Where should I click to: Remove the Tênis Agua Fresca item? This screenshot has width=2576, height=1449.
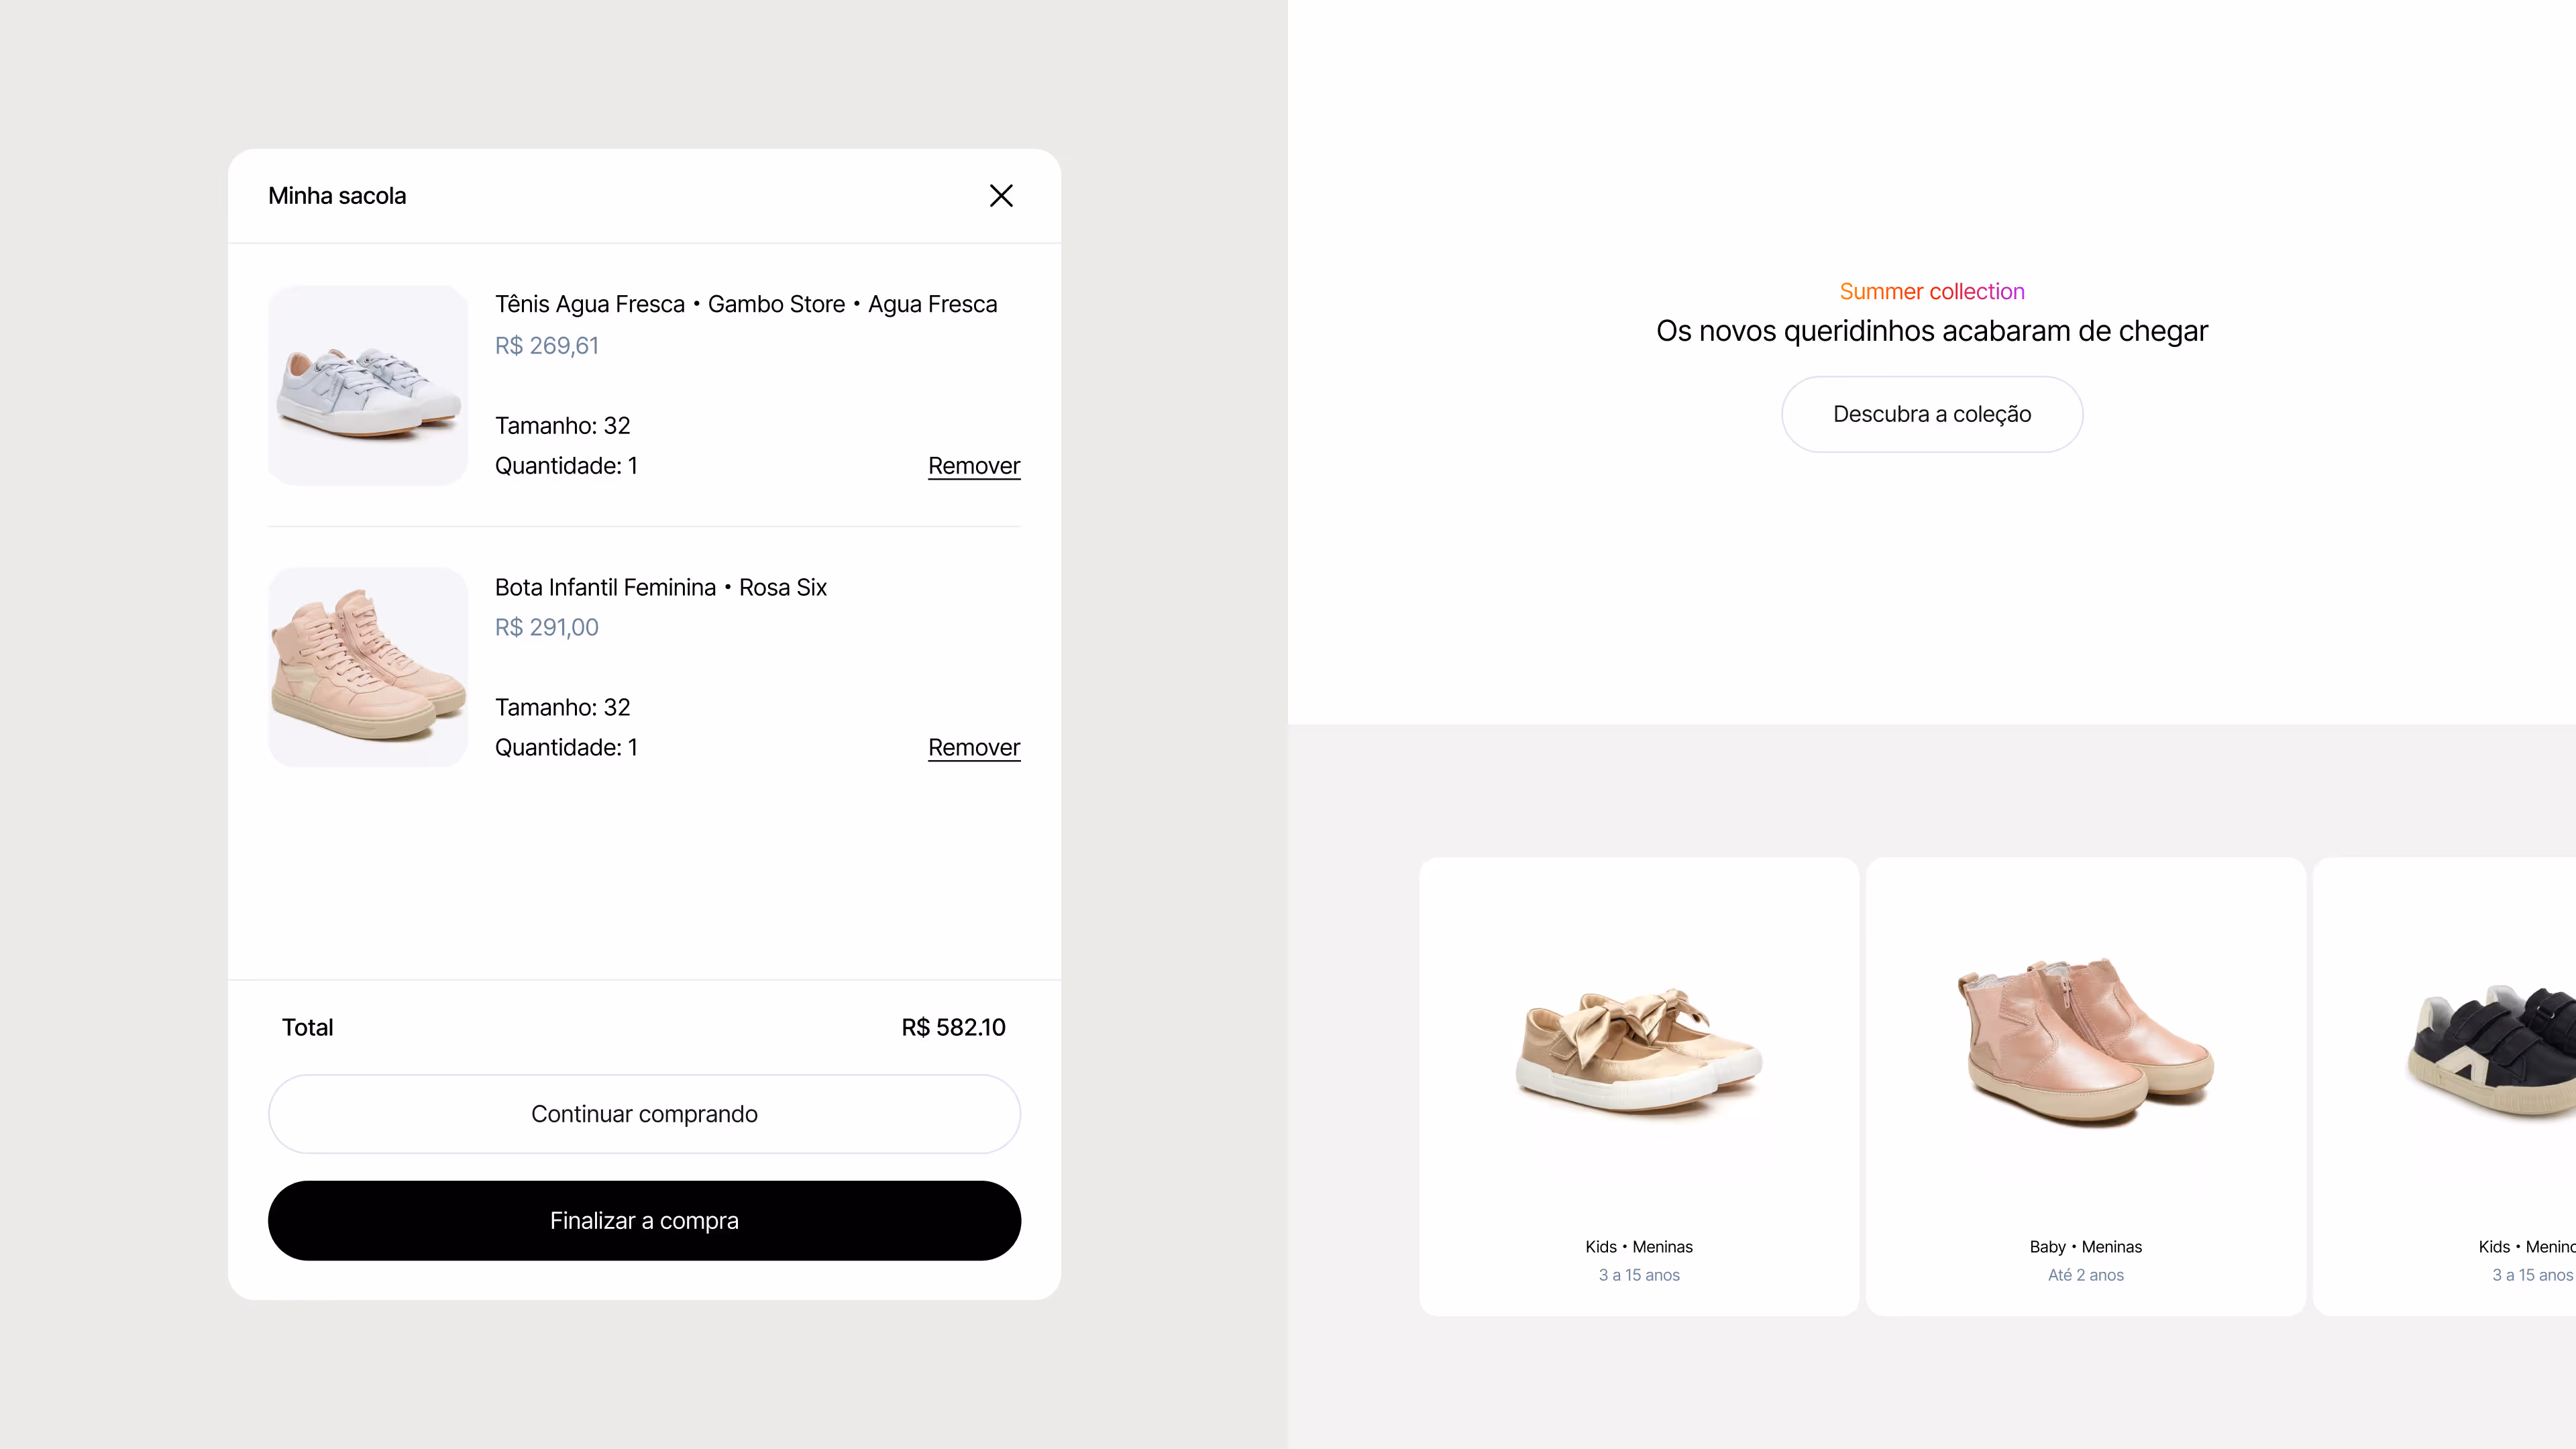[x=974, y=466]
